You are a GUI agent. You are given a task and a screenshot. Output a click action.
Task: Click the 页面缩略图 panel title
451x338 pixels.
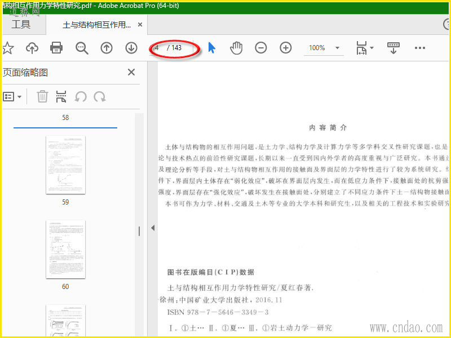pyautogui.click(x=25, y=73)
